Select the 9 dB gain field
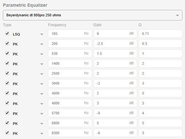 point(115,34)
